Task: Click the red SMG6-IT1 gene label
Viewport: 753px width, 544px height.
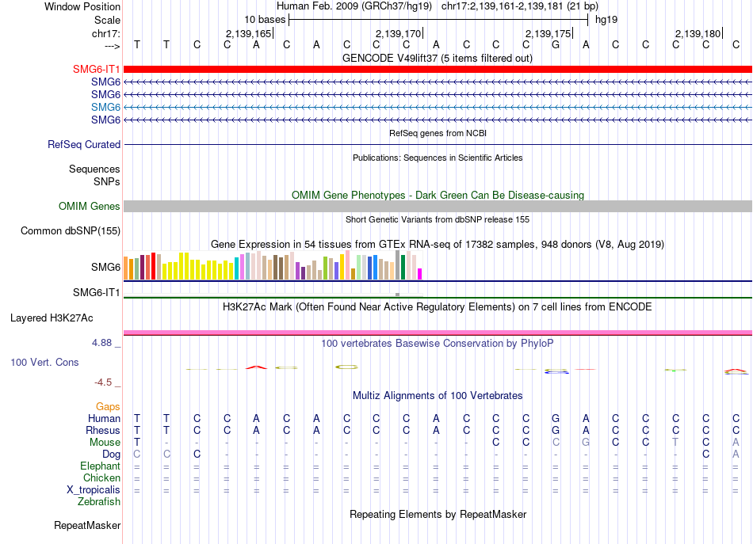Action: pyautogui.click(x=96, y=69)
